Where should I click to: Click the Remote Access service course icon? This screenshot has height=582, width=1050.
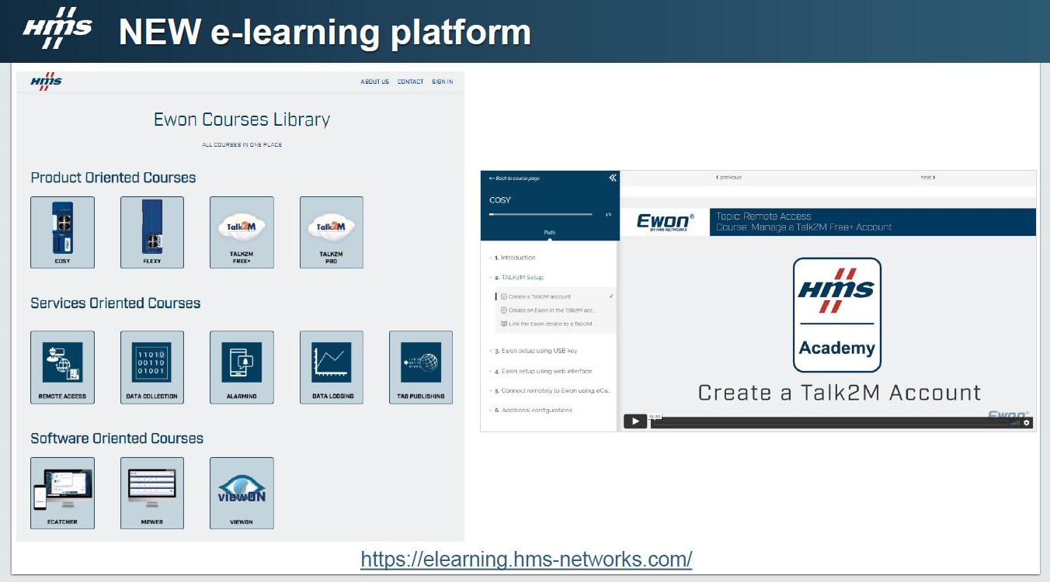coord(62,367)
